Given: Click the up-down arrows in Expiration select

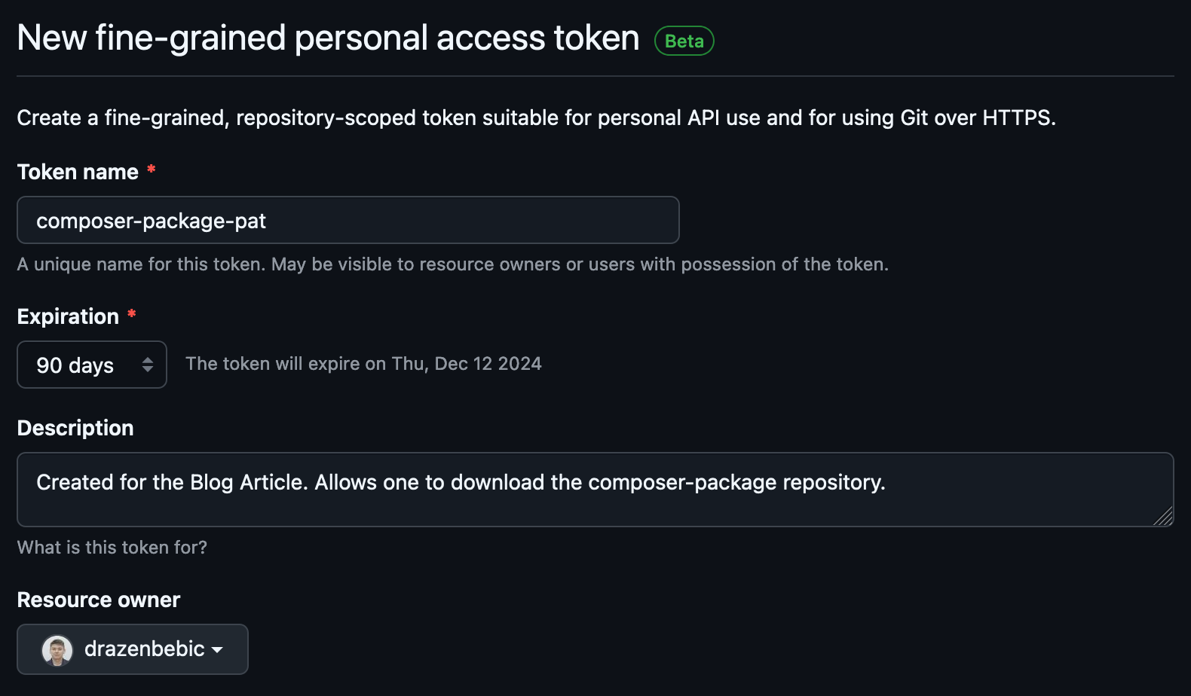Looking at the screenshot, I should point(148,365).
